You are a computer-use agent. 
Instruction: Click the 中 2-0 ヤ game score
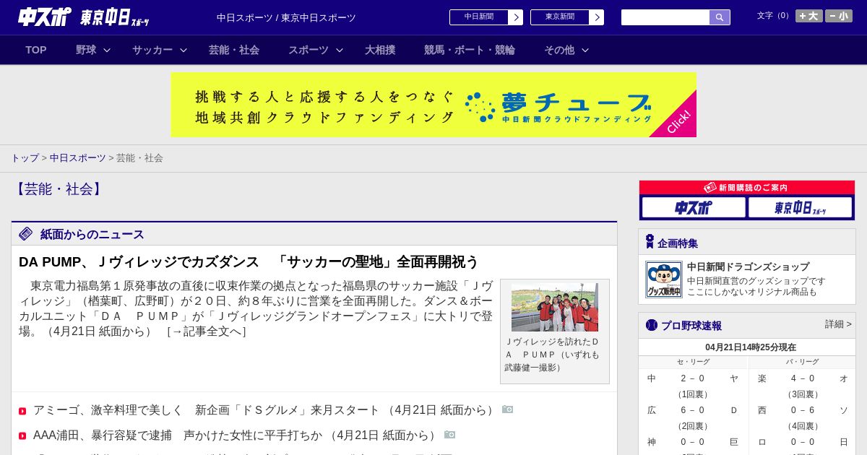click(693, 378)
